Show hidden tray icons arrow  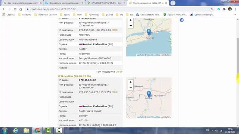[x=212, y=131]
